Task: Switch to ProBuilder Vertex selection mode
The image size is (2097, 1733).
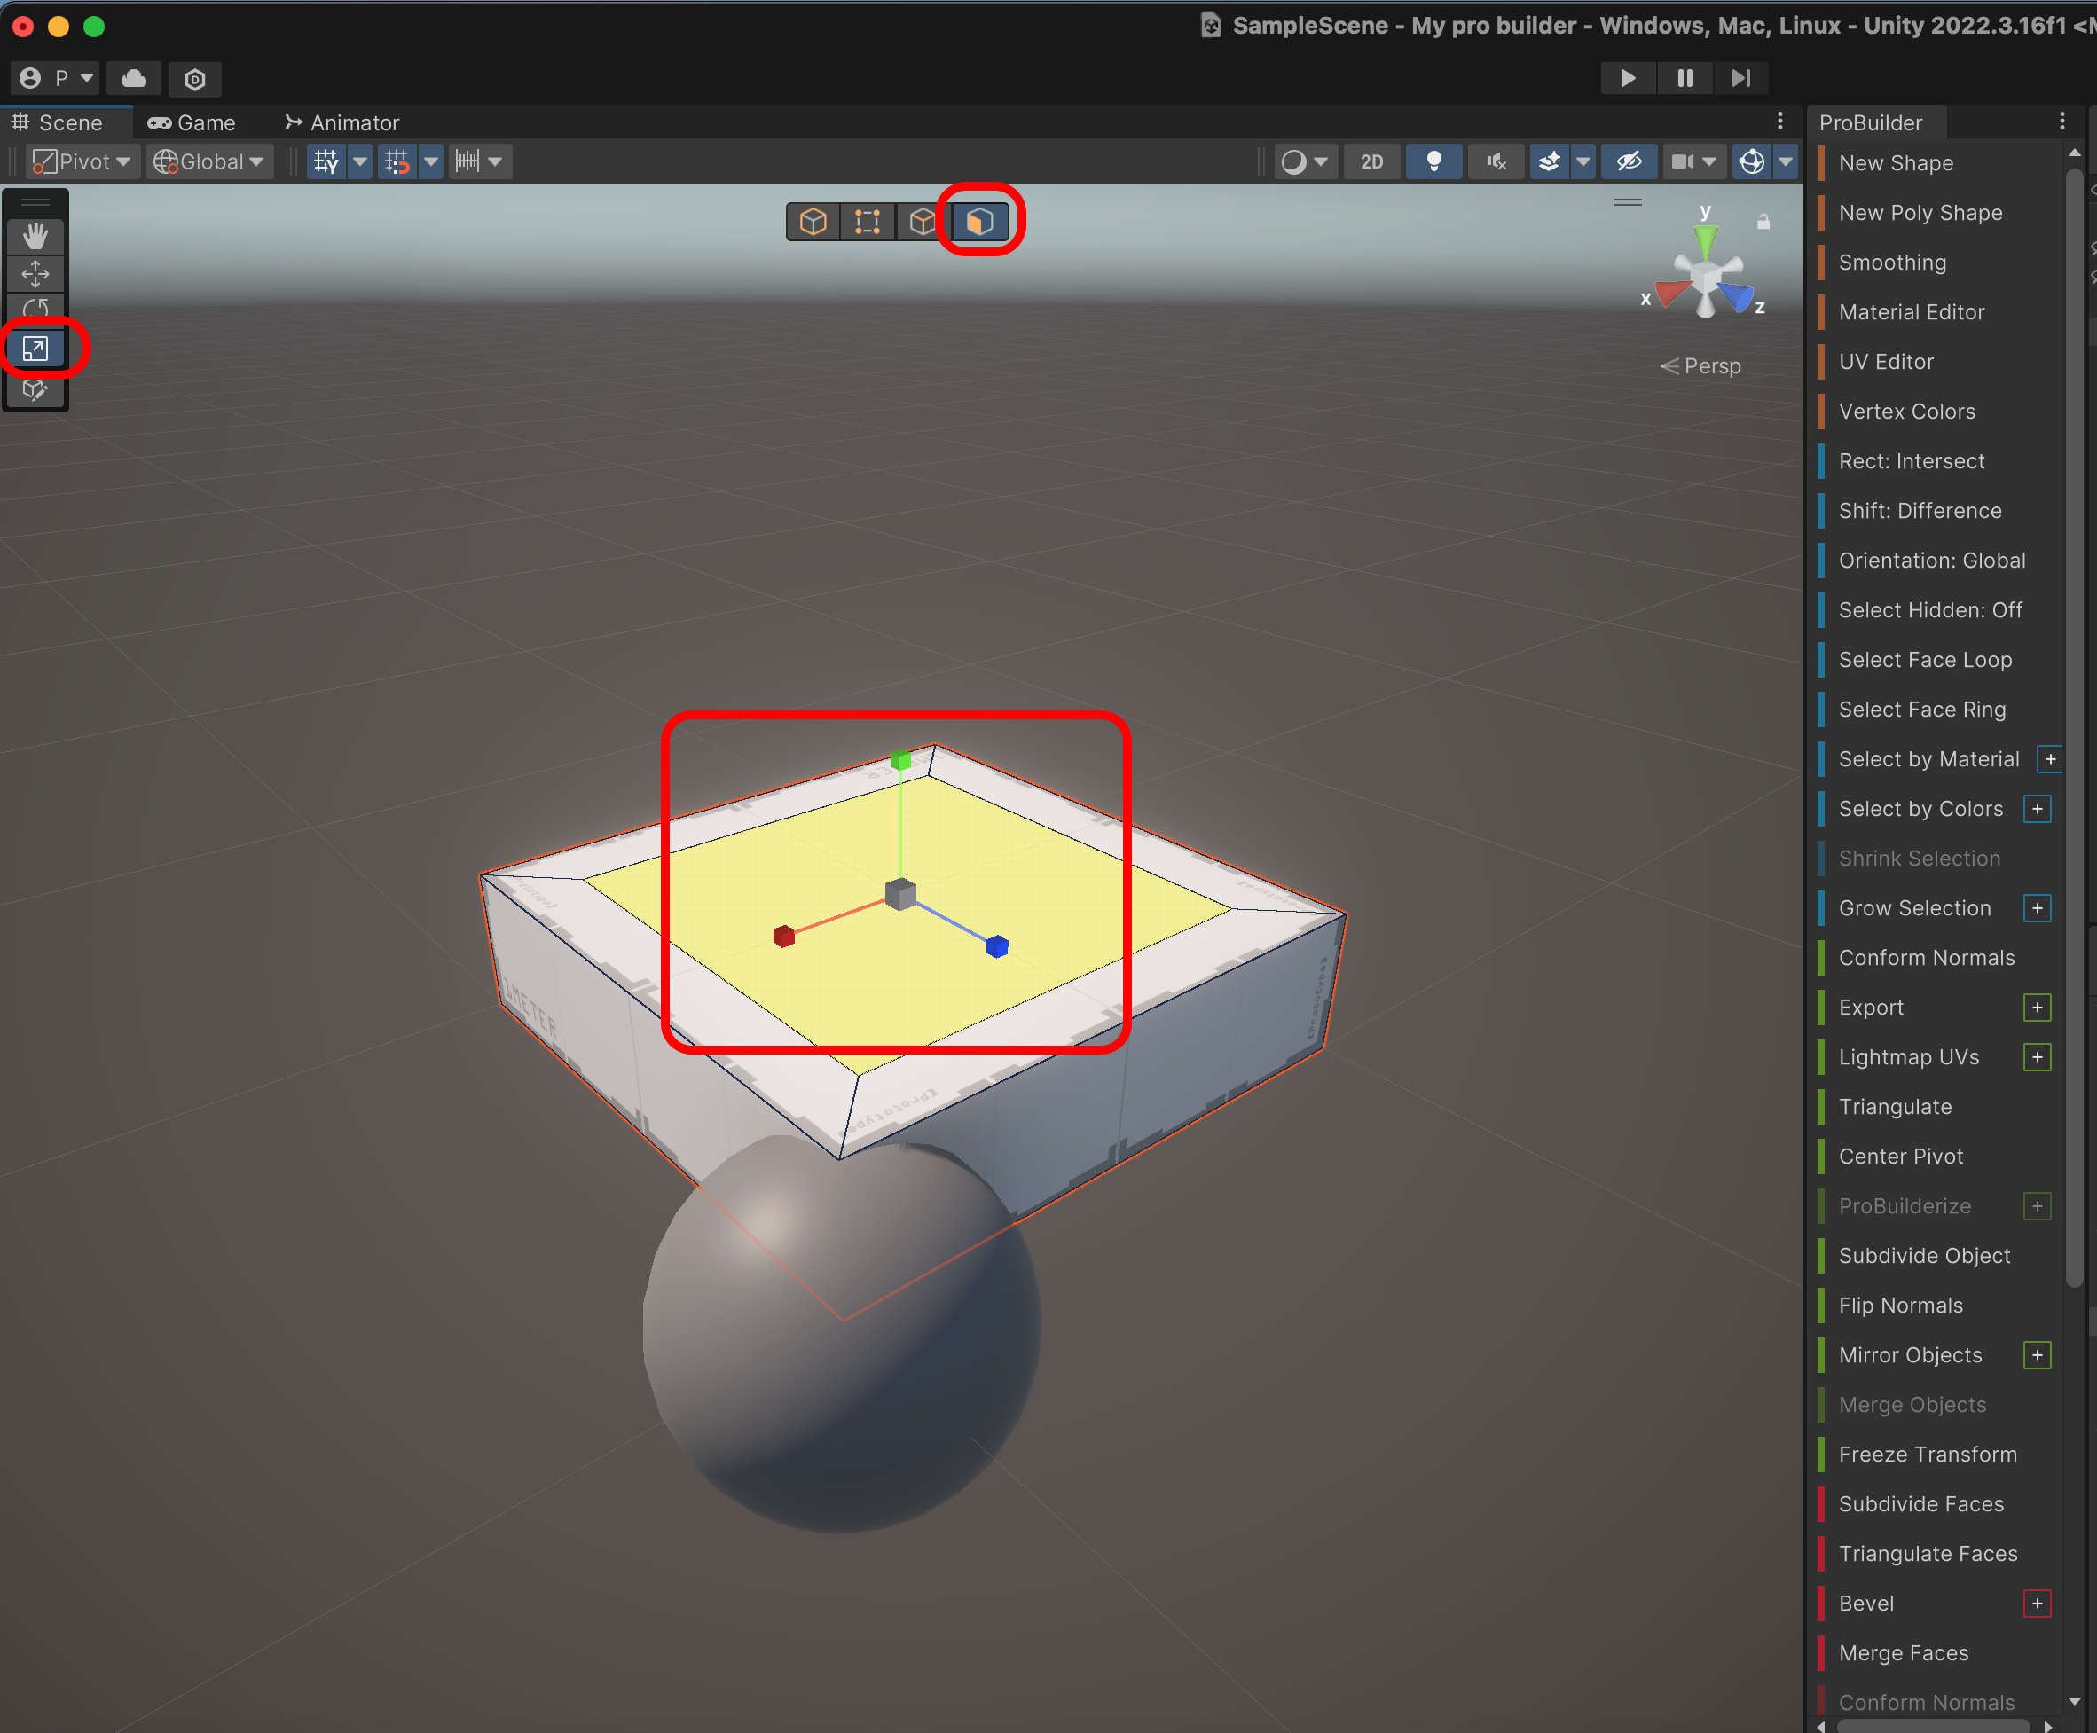Action: [x=867, y=221]
